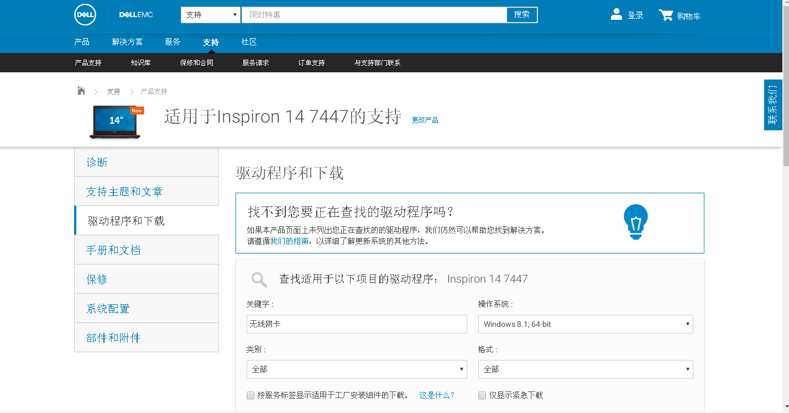The height and width of the screenshot is (413, 789).
Task: Open the 解决方案 main menu
Action: pyautogui.click(x=127, y=42)
